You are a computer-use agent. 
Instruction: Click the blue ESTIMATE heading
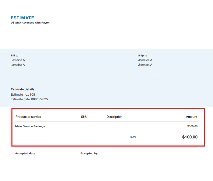(23, 18)
